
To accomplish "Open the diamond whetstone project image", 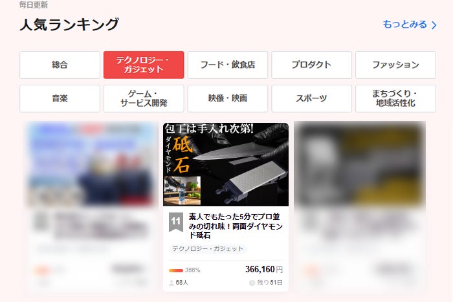I will pos(226,164).
